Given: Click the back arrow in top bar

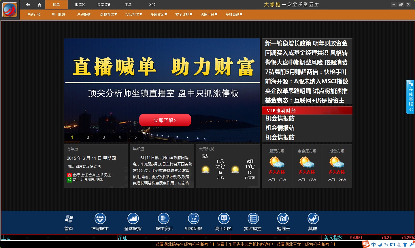Looking at the screenshot, I should [28, 5].
